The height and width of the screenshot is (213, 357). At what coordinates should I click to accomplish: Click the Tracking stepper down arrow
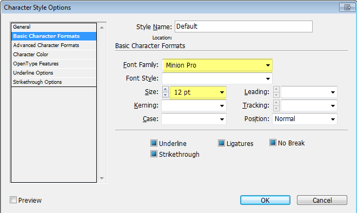(x=276, y=108)
